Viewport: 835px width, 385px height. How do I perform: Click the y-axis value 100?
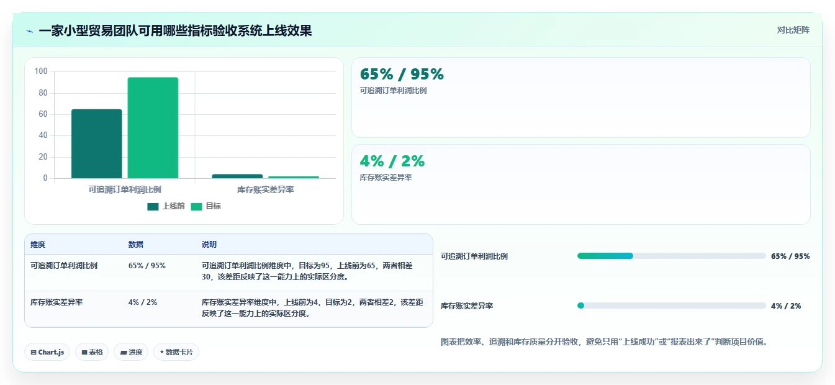coord(41,71)
